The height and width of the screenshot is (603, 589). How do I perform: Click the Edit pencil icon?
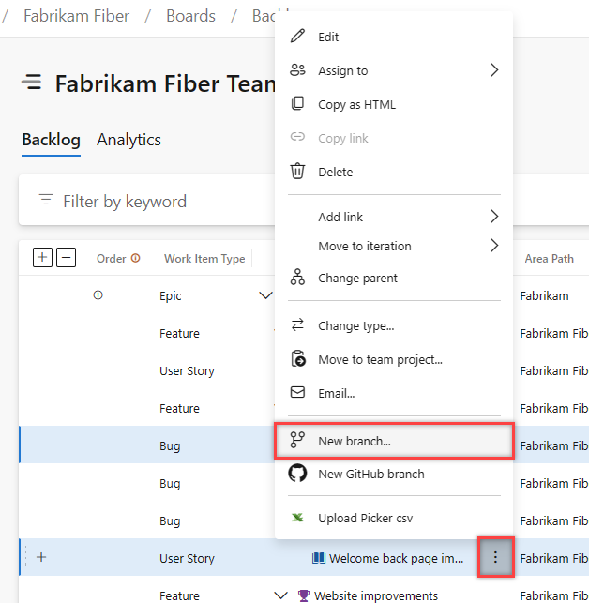pyautogui.click(x=297, y=37)
